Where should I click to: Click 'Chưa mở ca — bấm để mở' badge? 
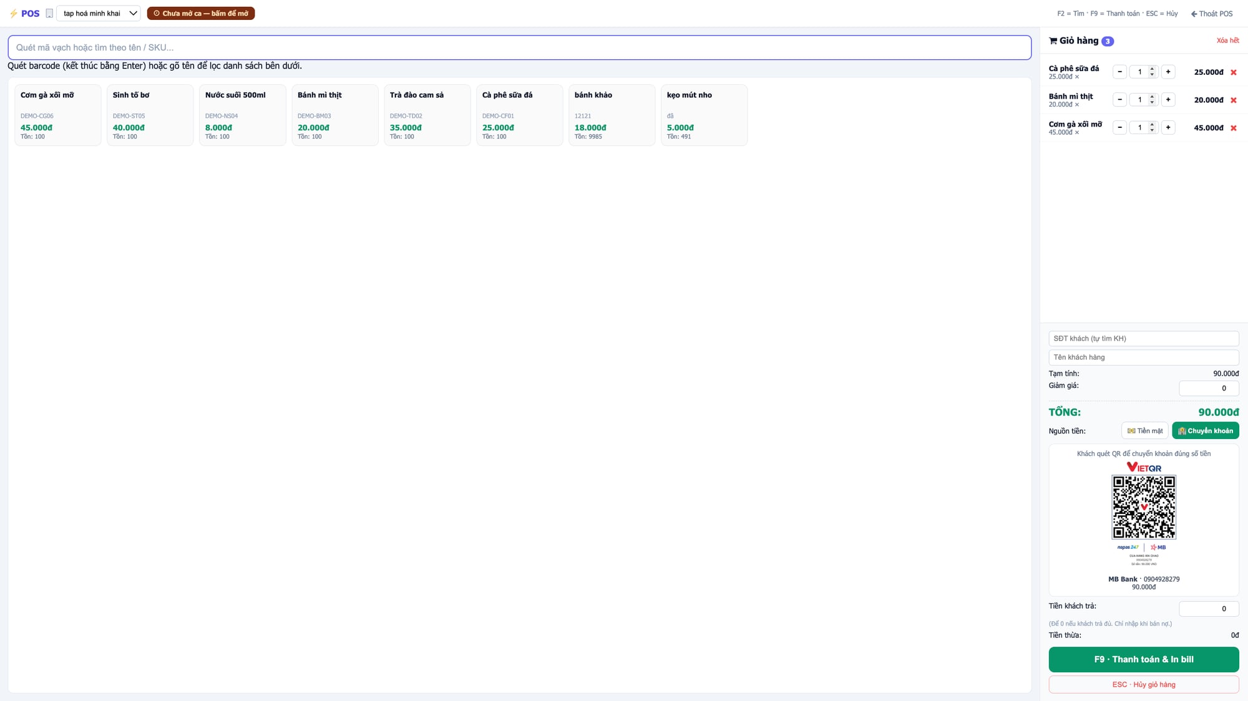tap(201, 13)
